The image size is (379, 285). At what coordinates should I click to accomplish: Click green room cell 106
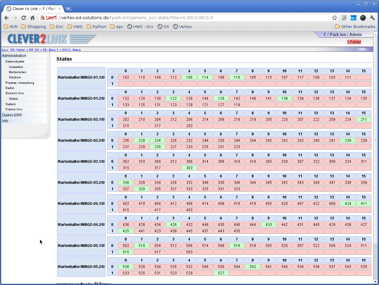[189, 77]
